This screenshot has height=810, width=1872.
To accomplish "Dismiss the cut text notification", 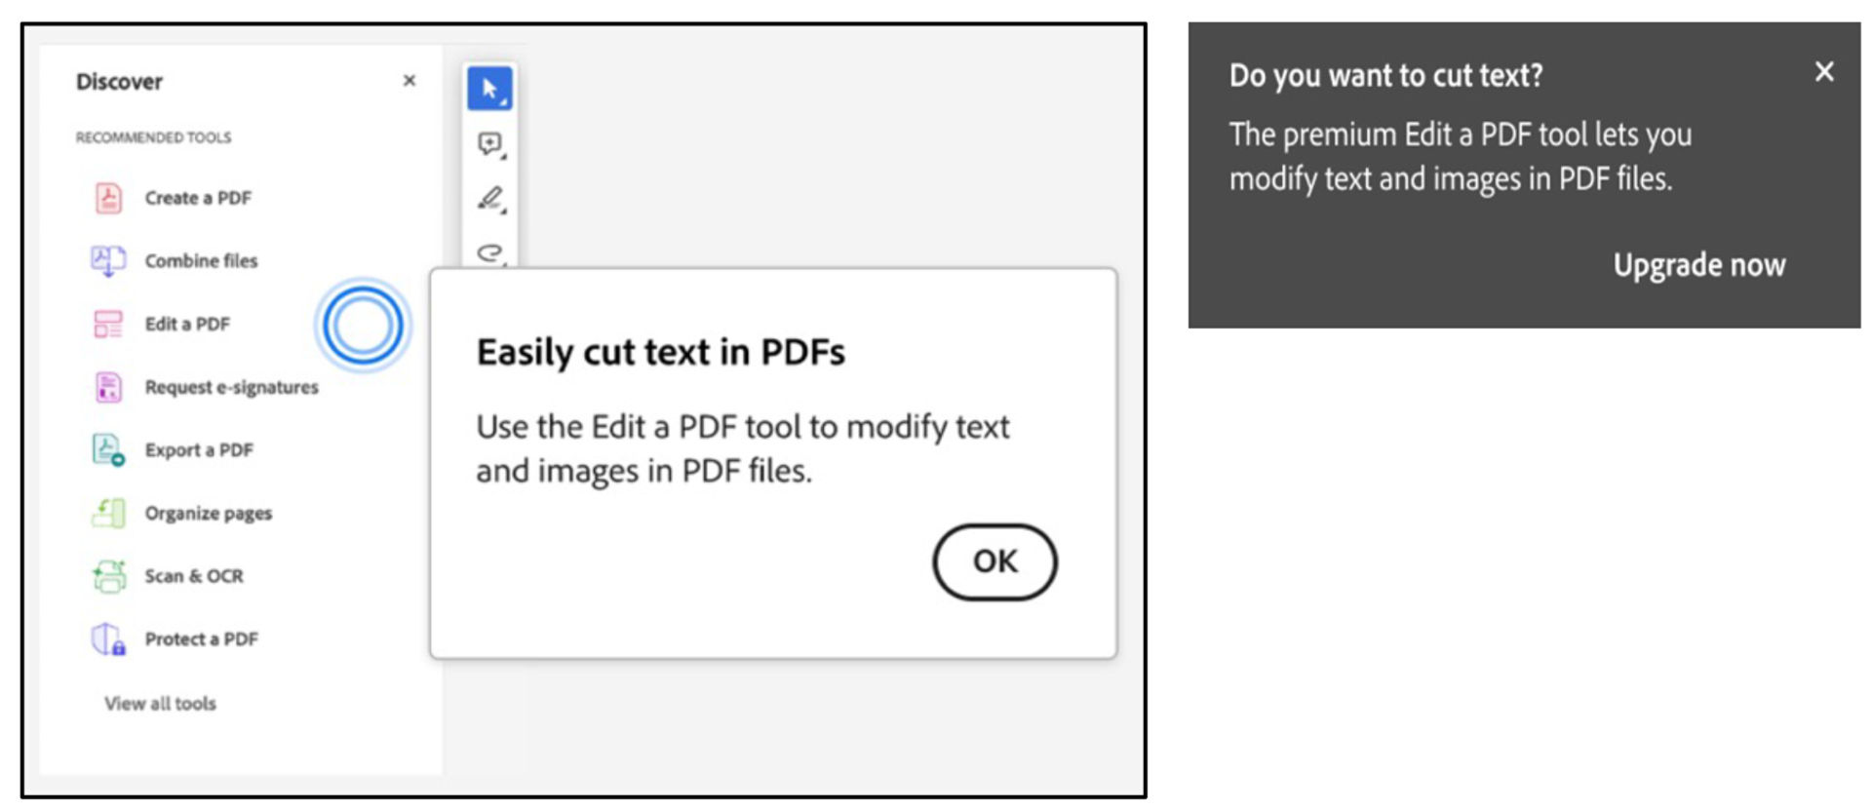I will coord(1823,71).
